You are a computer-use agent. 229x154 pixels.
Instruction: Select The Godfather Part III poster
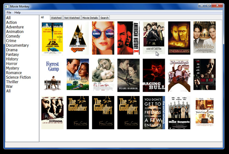(x=128, y=113)
